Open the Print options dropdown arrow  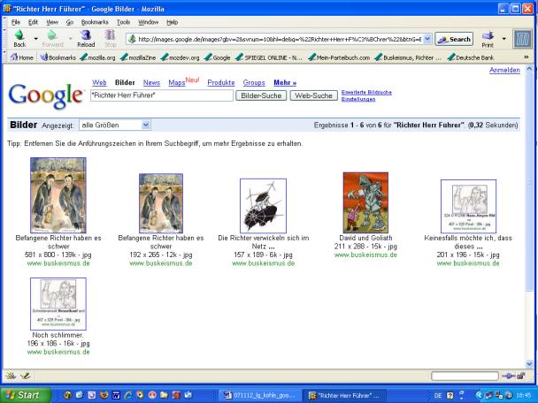(x=503, y=39)
